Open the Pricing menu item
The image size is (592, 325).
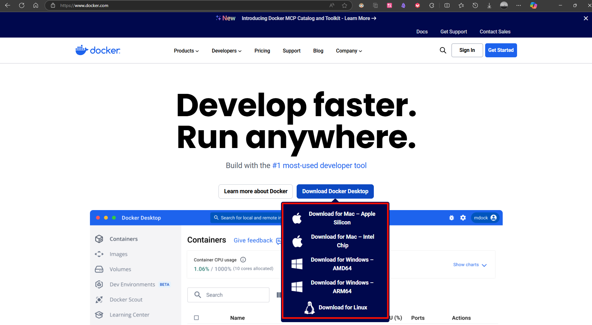262,51
